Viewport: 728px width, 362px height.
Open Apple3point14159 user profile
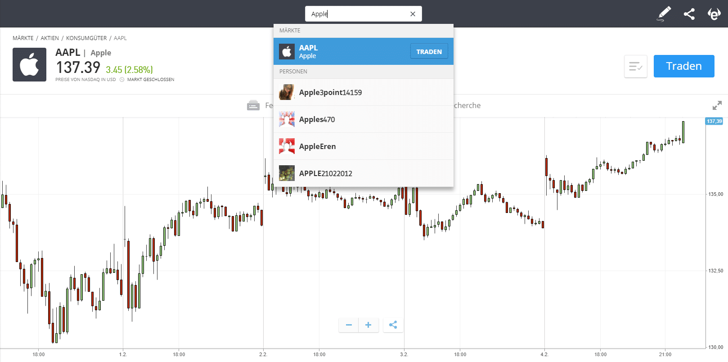(364, 92)
